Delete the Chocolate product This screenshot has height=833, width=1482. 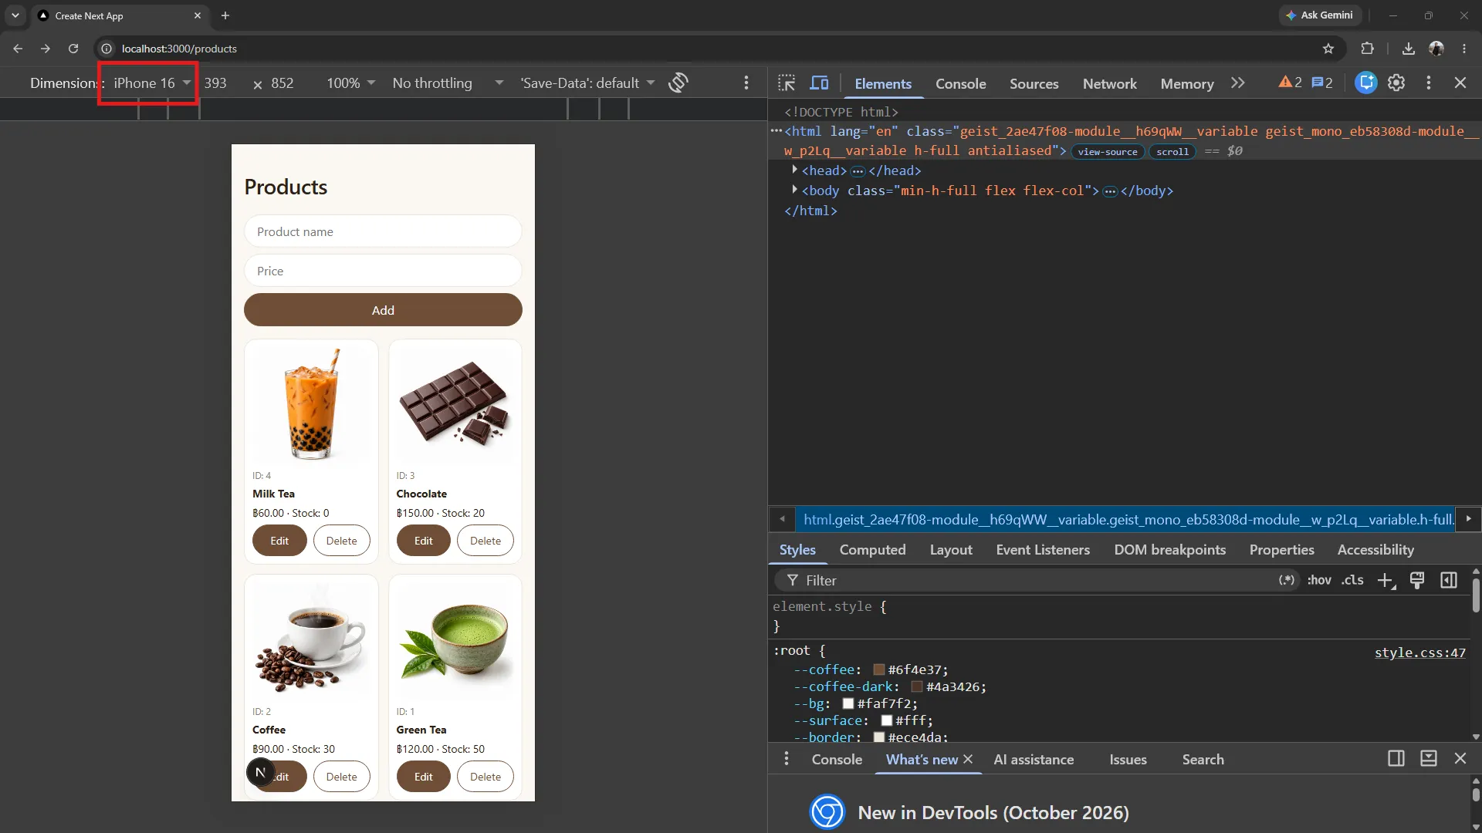click(x=486, y=541)
